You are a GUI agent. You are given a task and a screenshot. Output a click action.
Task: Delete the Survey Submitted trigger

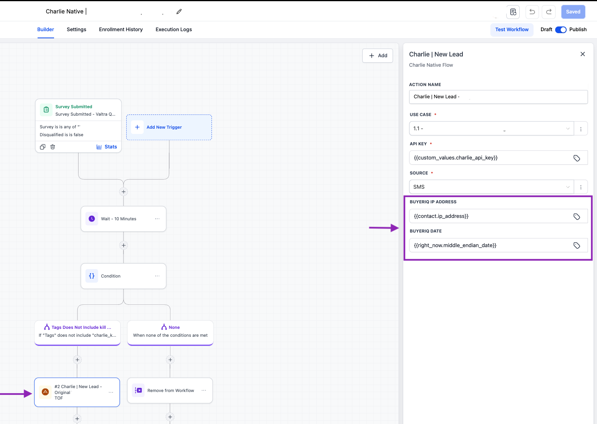pyautogui.click(x=52, y=147)
